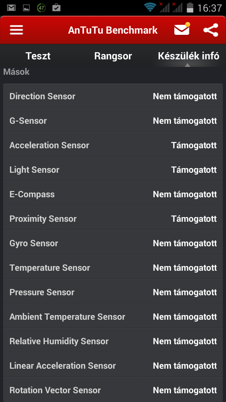Image resolution: width=226 pixels, height=402 pixels.
Task: Tap the share icon
Action: coord(211,30)
